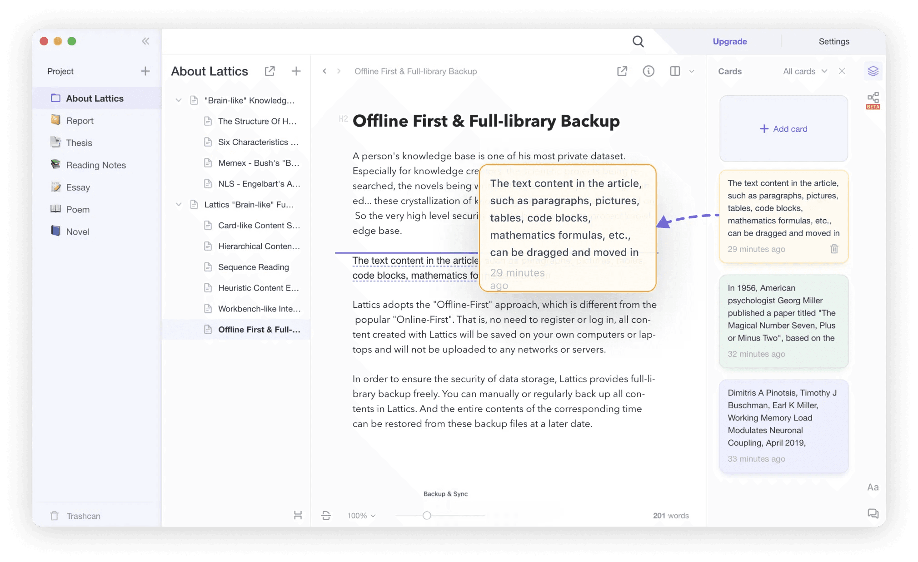Viewport: 918px width, 562px height.
Task: Open search magnifier icon
Action: coord(638,41)
